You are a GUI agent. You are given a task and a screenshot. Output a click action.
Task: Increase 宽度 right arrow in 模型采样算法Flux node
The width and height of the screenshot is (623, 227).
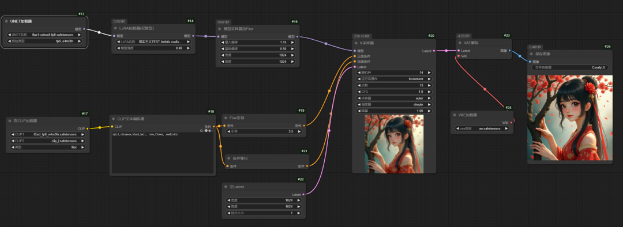pos(293,55)
